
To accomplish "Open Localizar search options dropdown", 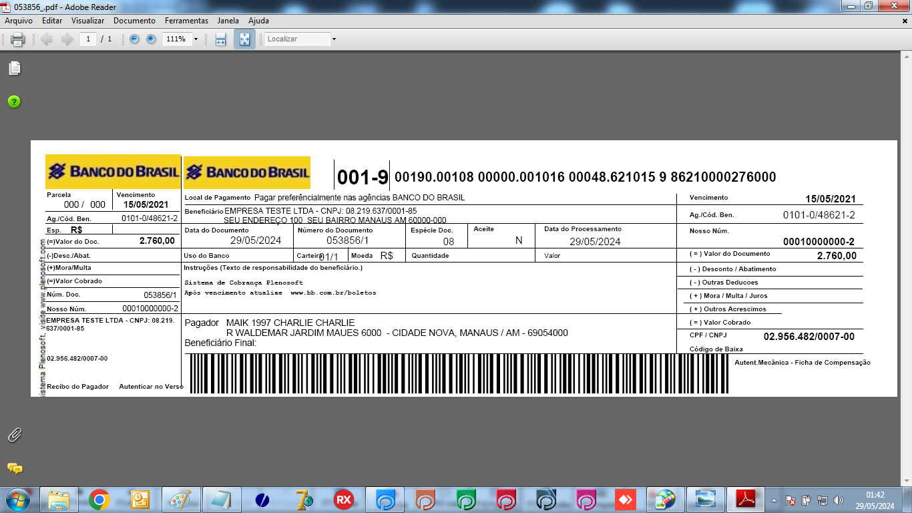I will pos(334,39).
